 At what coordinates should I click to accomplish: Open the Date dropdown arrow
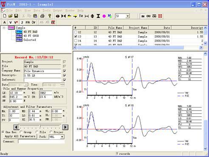(x=26, y=85)
